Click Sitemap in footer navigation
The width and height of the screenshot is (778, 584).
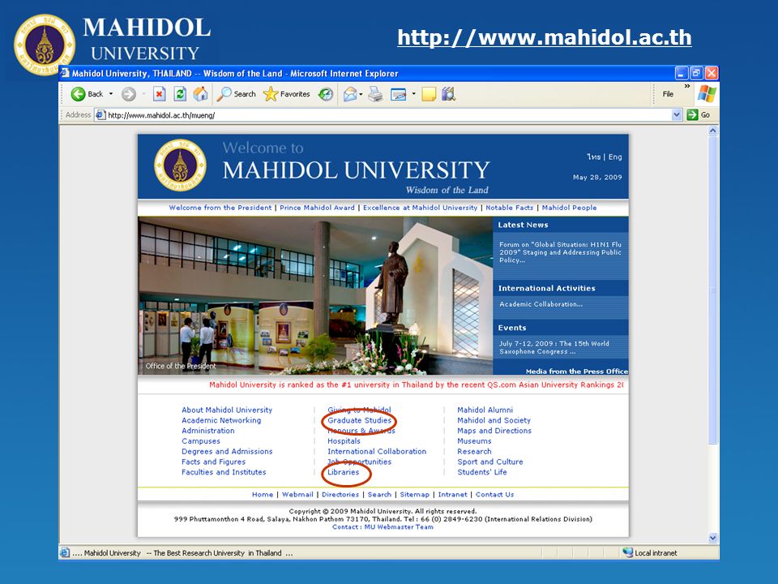click(414, 494)
